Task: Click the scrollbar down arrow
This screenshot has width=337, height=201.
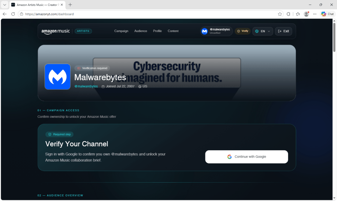Action: 334,198
